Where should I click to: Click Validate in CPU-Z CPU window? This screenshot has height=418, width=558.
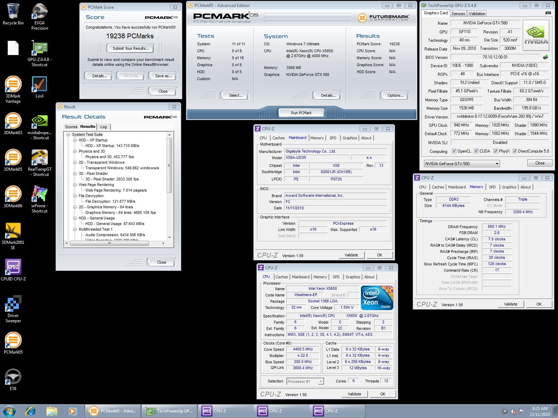(x=354, y=394)
